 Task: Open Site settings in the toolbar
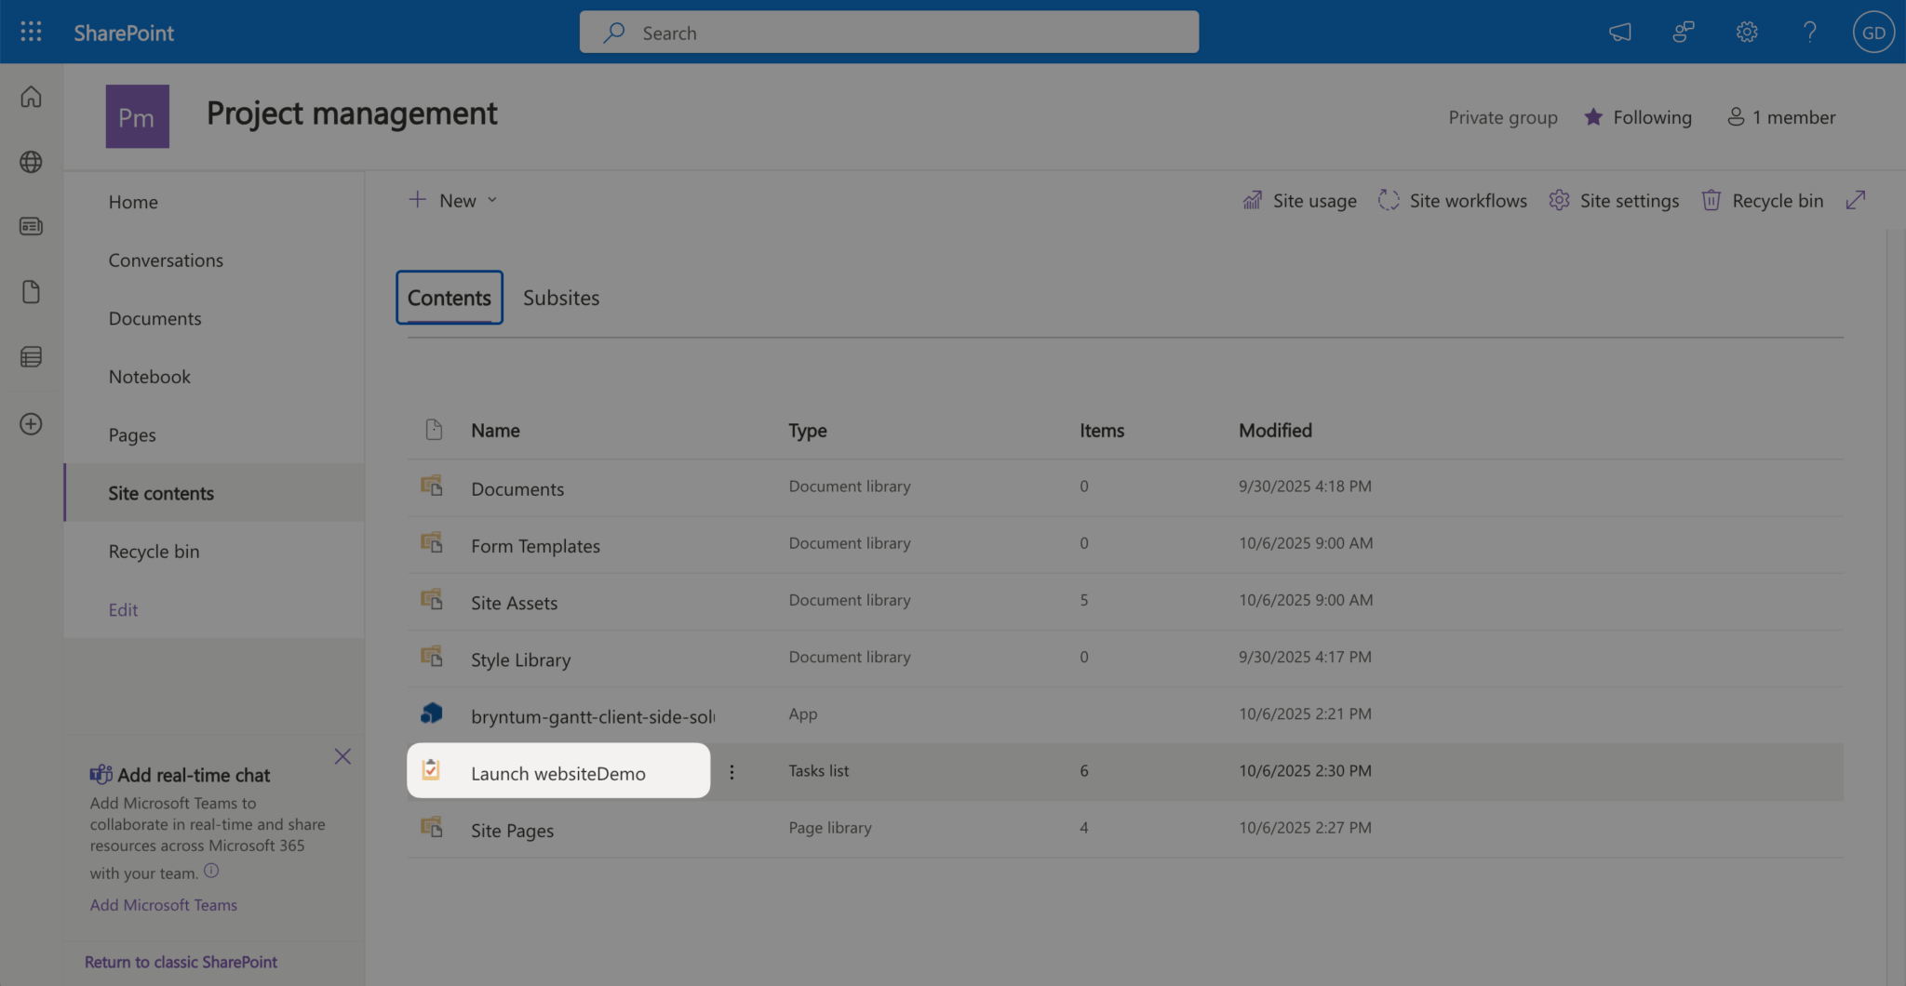point(1614,200)
